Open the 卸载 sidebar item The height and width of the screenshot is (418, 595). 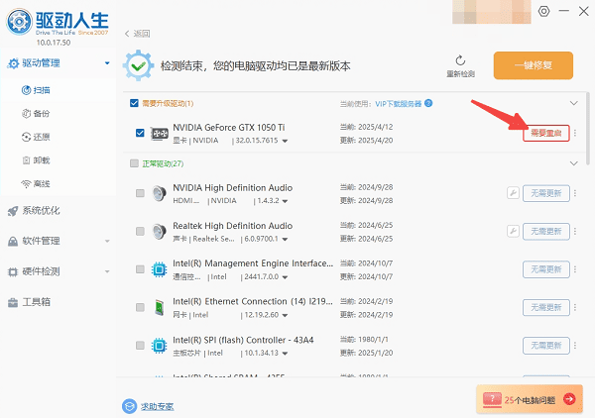click(x=59, y=160)
